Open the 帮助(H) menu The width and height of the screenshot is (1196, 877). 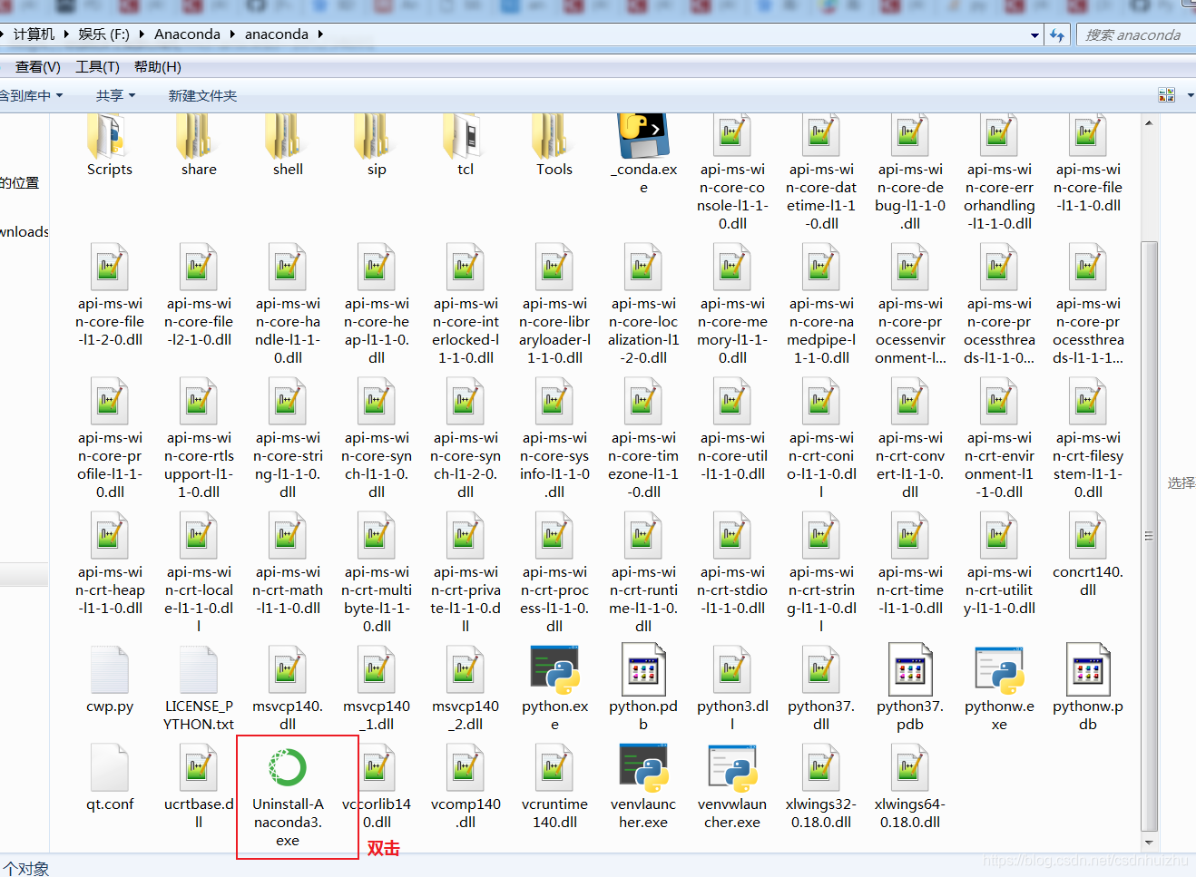[158, 67]
